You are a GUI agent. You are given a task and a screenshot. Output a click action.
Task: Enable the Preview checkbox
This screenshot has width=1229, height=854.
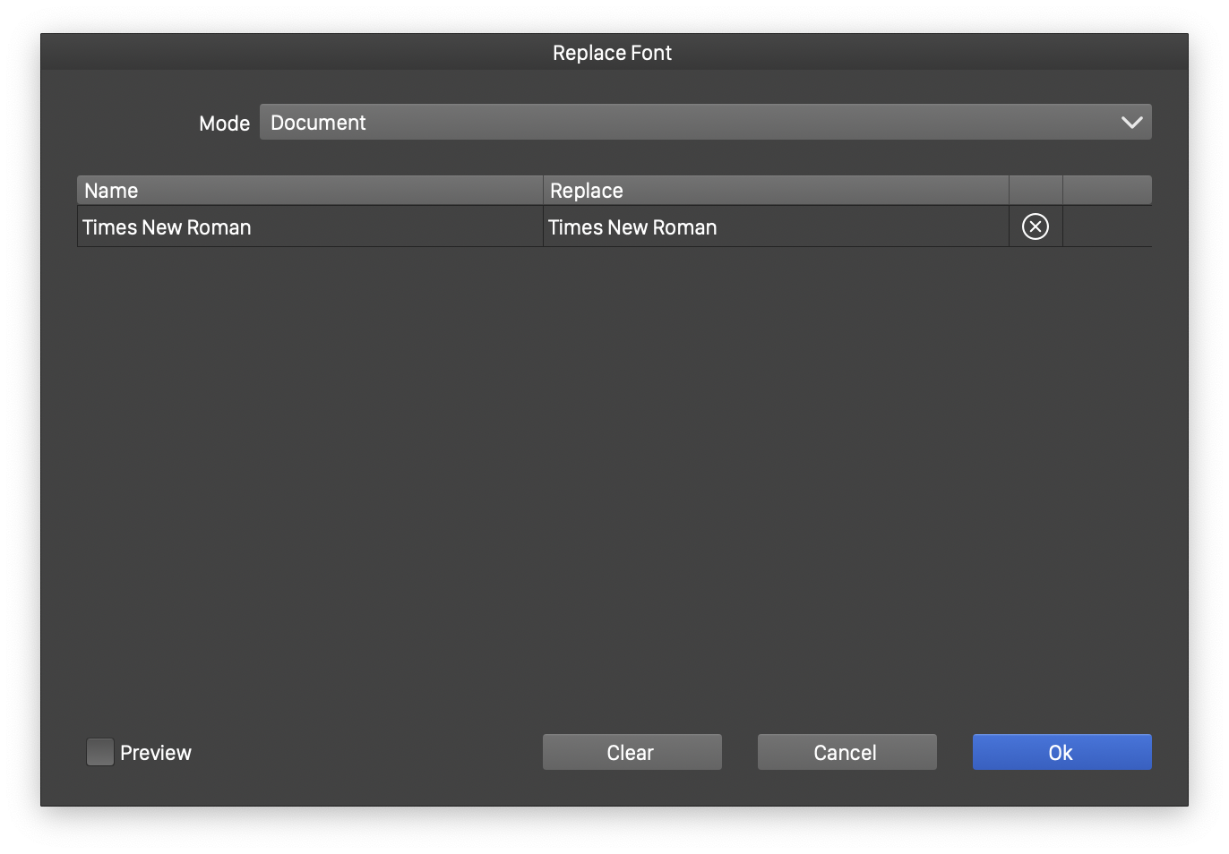99,752
